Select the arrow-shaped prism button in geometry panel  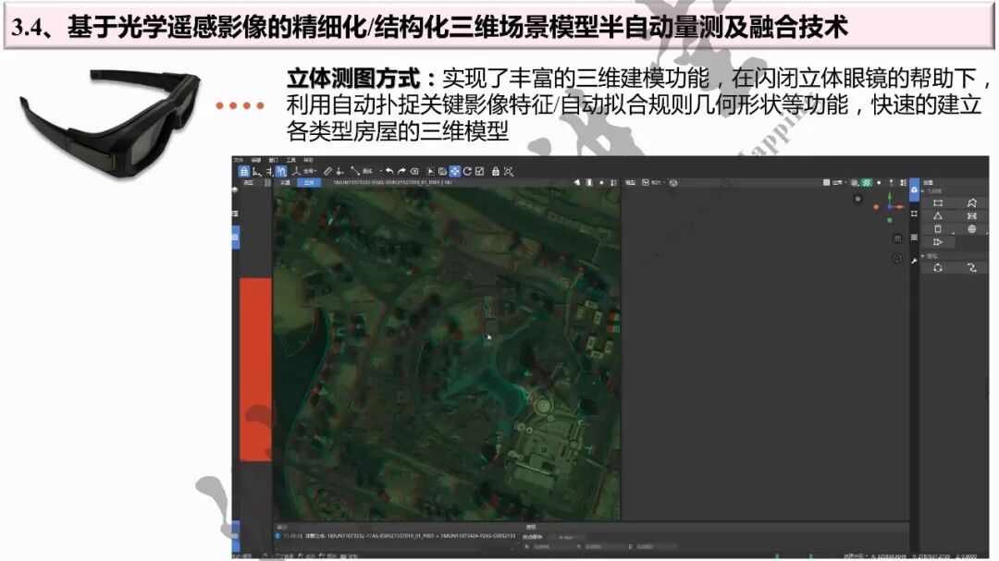[x=938, y=242]
